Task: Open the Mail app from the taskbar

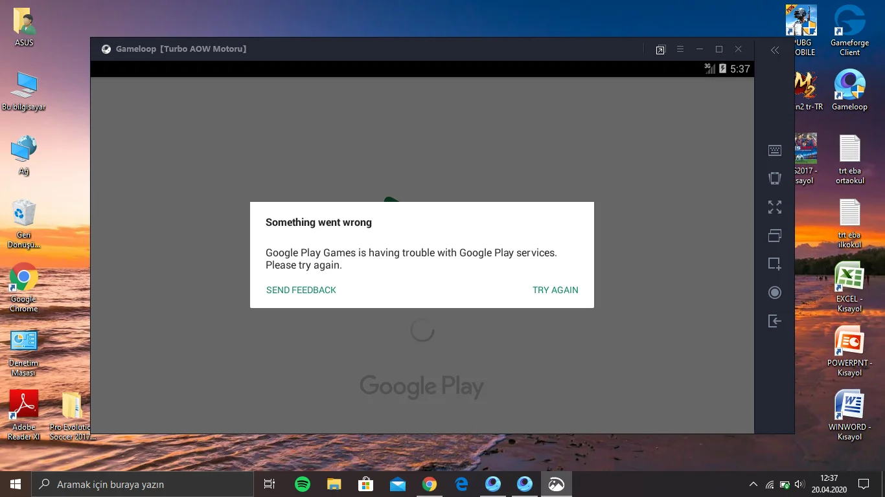Action: pos(398,484)
